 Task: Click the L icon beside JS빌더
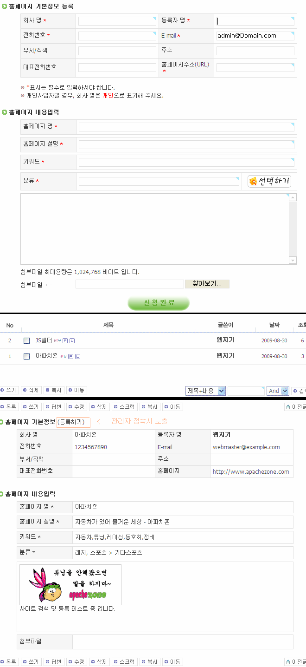pos(72,340)
